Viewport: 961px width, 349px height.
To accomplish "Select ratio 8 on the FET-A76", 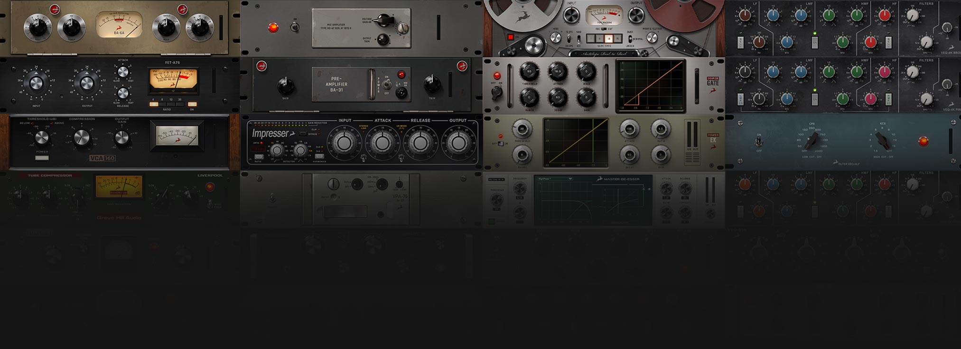I will [x=163, y=104].
